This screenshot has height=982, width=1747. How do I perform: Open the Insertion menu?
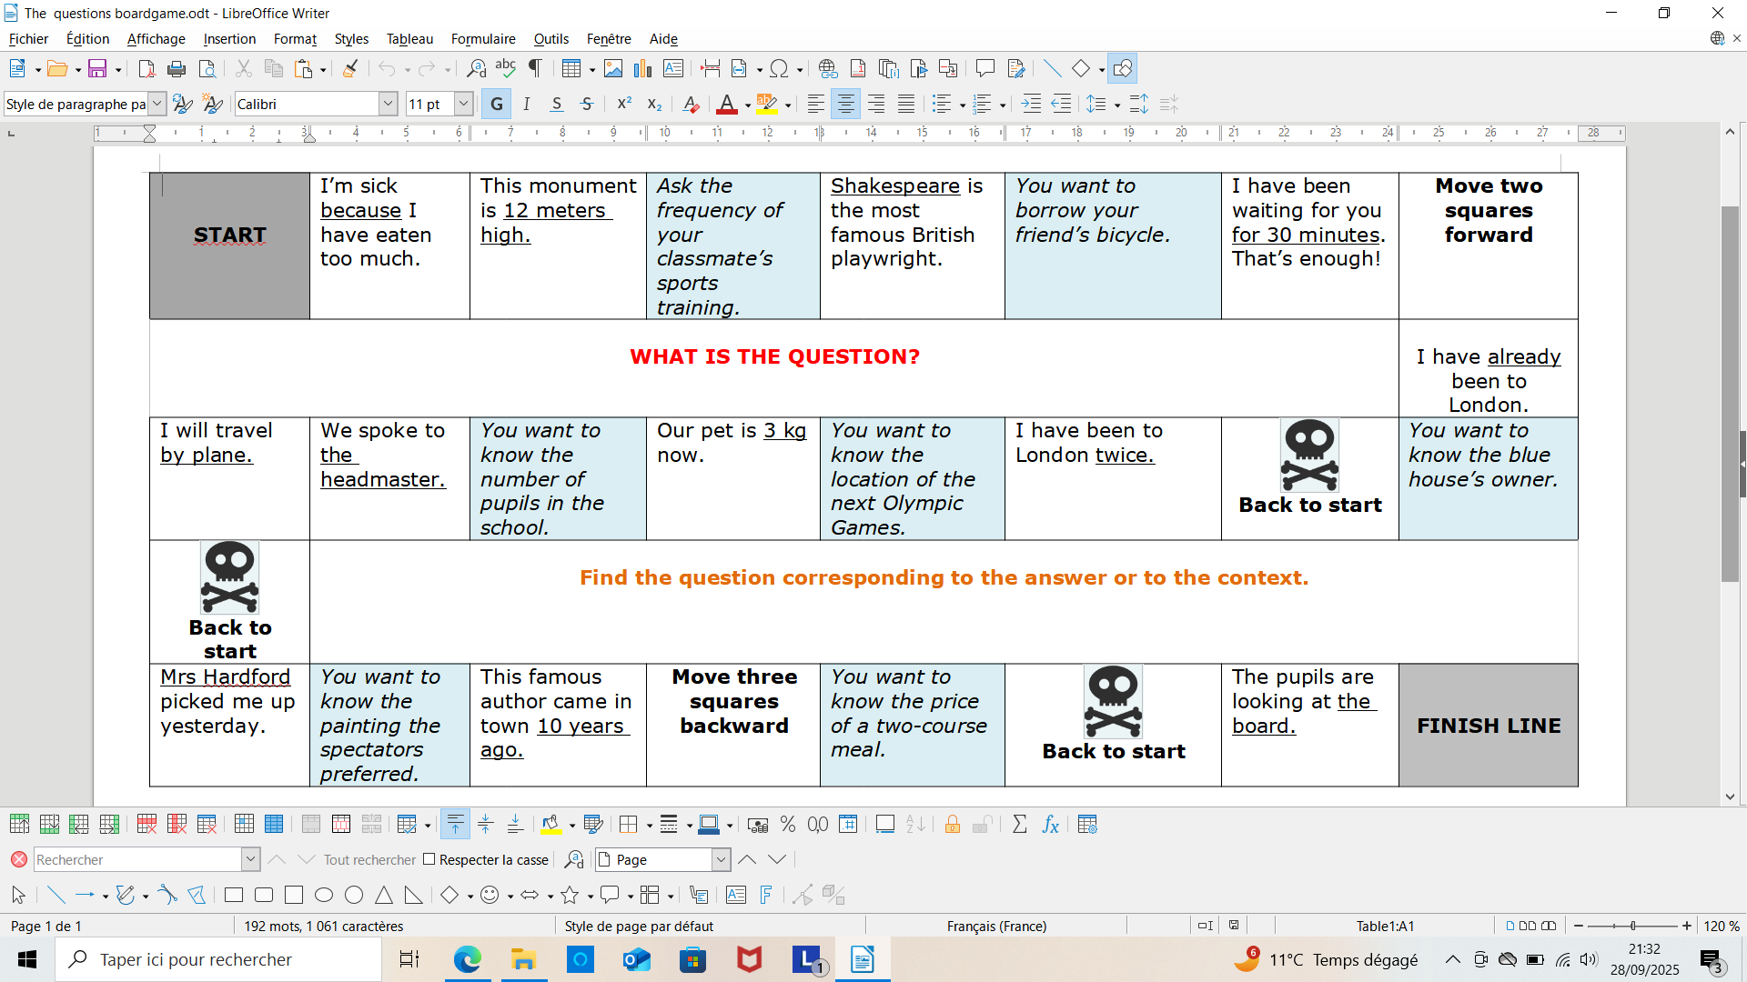[x=229, y=38]
